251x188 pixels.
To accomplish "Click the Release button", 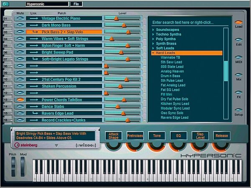I will pyautogui.click(x=222, y=136).
